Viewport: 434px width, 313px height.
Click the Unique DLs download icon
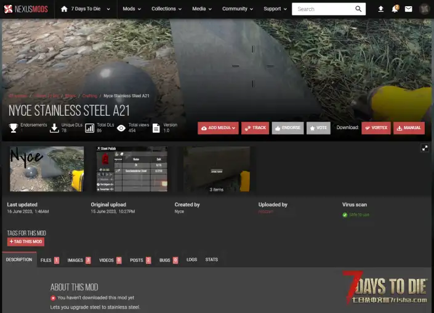tap(54, 128)
